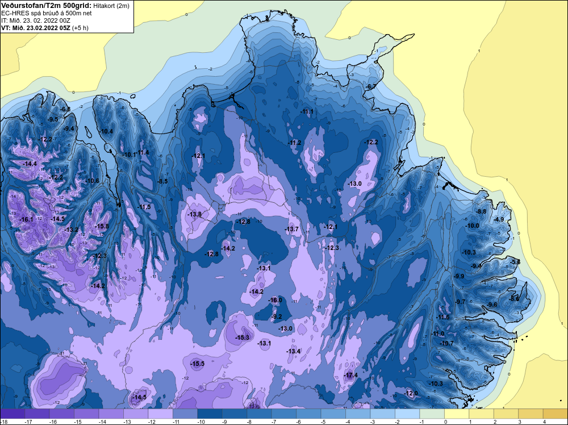Click the -9.2 temperature label

pyautogui.click(x=277, y=316)
